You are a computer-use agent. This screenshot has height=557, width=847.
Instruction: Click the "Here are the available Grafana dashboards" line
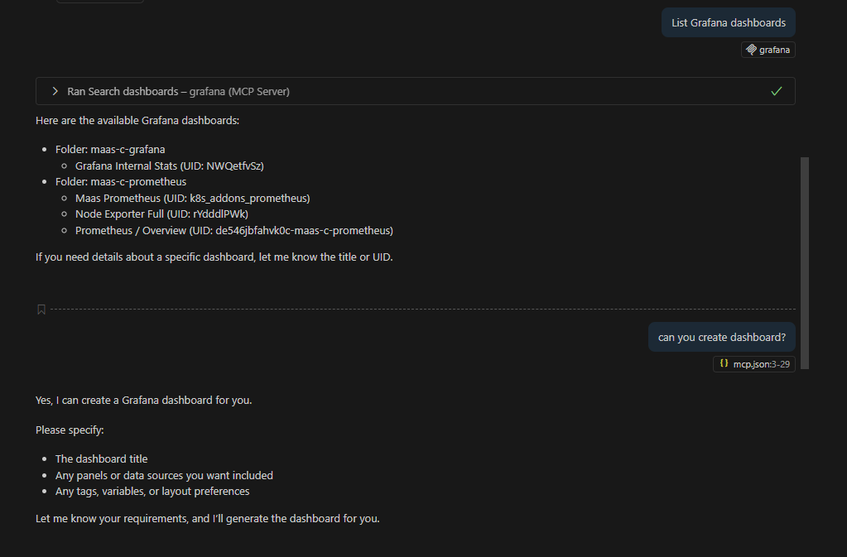tap(137, 121)
